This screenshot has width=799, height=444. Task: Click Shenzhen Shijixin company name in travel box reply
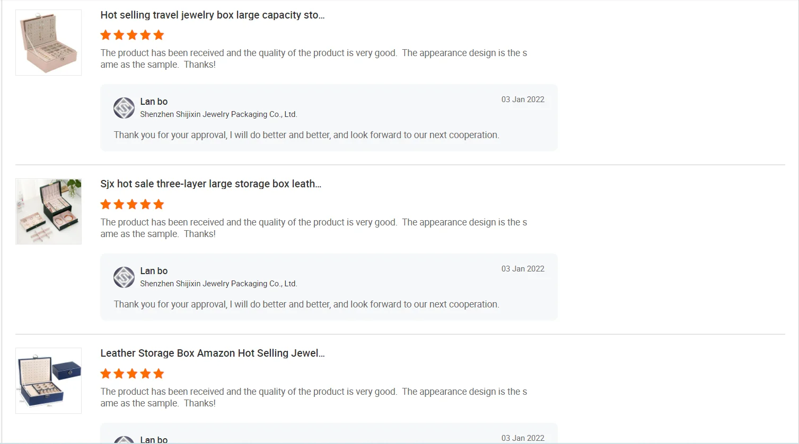[x=218, y=114]
